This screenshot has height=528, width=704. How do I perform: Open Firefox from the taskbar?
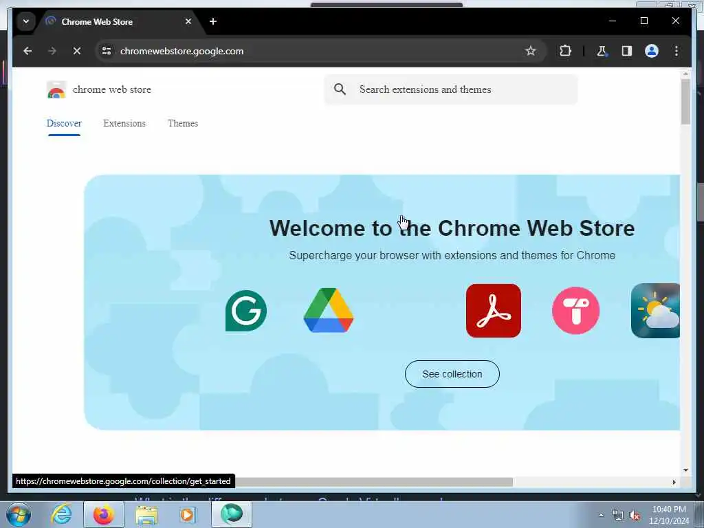[104, 514]
